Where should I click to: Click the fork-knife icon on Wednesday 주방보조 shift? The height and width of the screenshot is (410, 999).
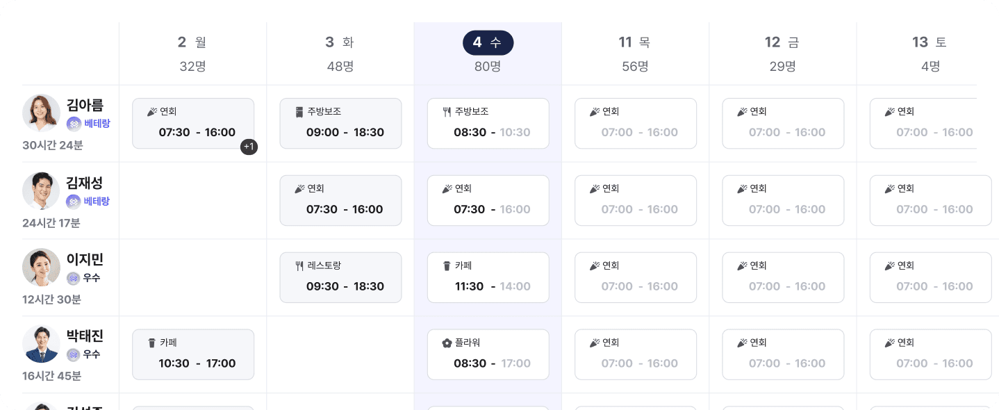(x=447, y=112)
